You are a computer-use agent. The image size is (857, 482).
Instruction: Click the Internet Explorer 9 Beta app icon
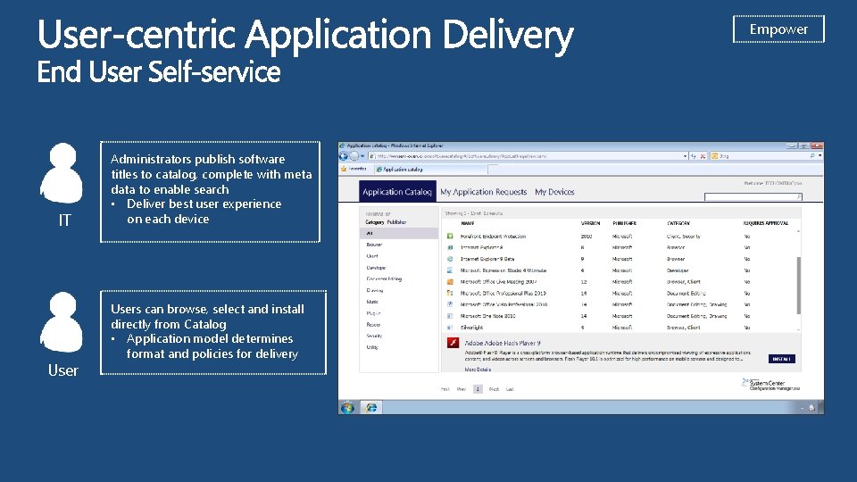tap(450, 259)
